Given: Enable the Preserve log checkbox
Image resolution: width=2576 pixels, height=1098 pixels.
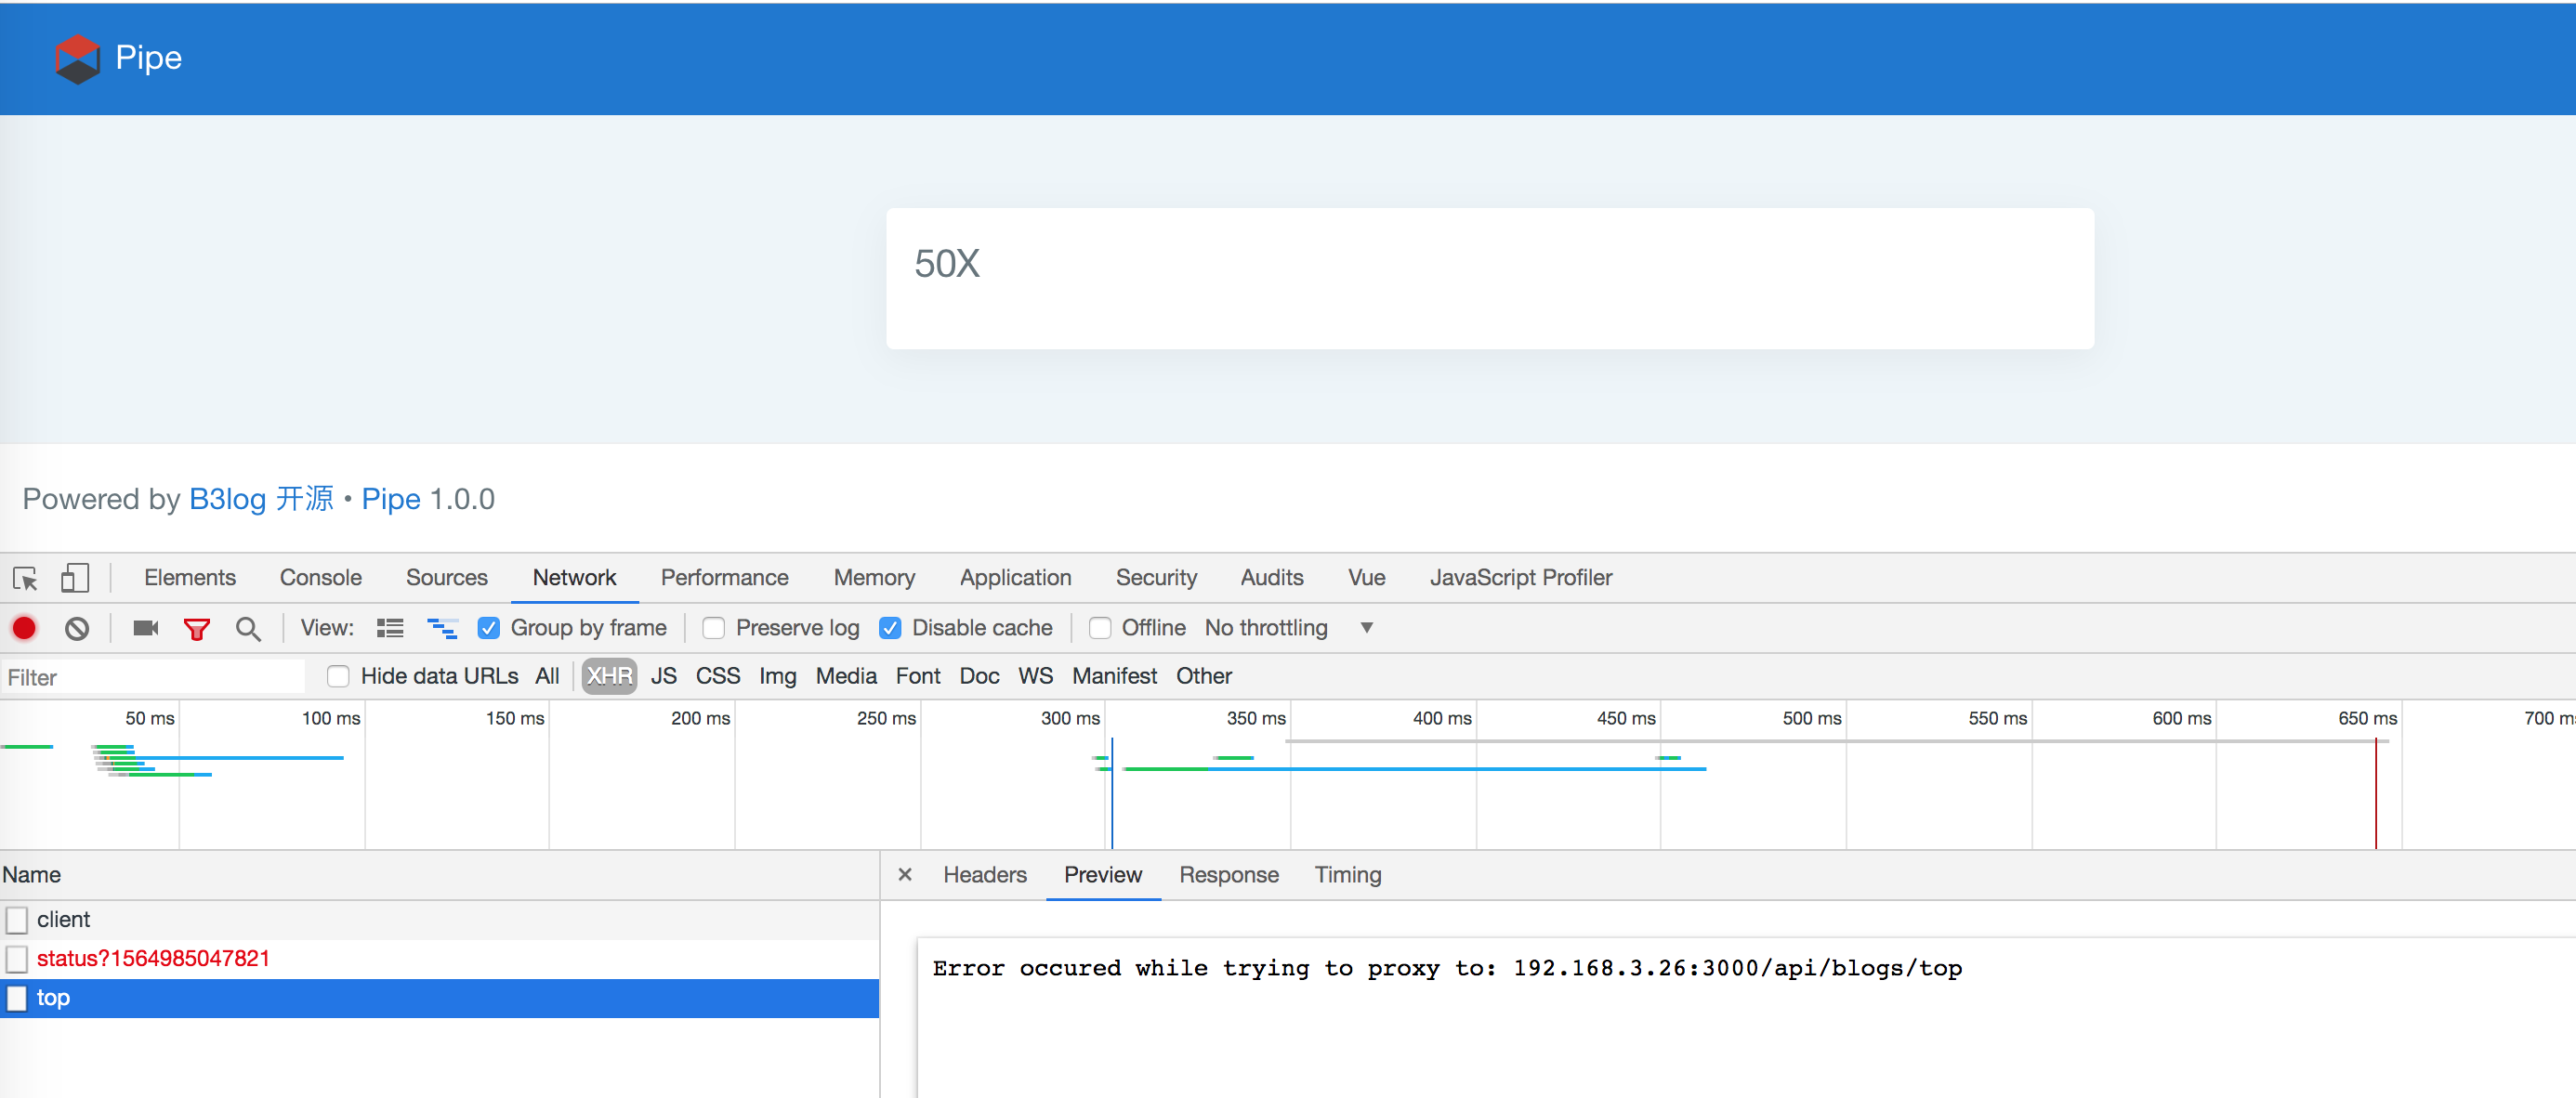Looking at the screenshot, I should pyautogui.click(x=714, y=628).
